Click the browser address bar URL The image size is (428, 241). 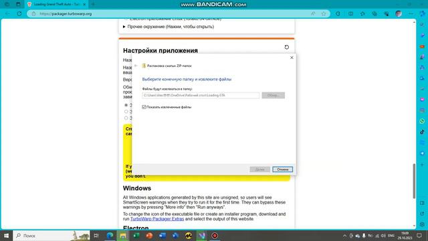[66, 13]
